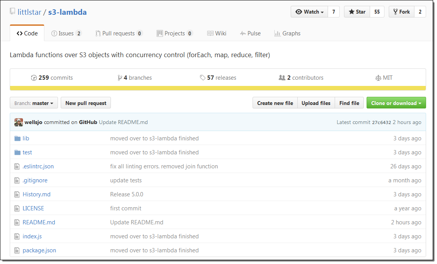This screenshot has height=264, width=437.
Task: Open the .gitignore file
Action: click(x=35, y=180)
